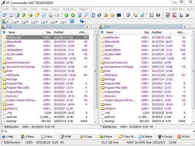195x146 pixels.
Task: Expand the left panel C: path arrow
Action: [11, 27]
